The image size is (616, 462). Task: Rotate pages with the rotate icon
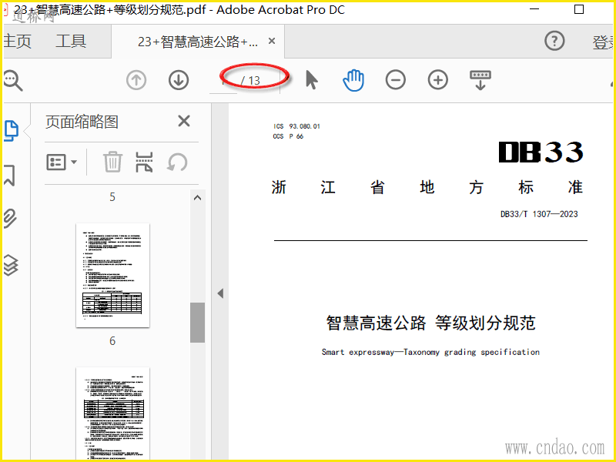(177, 162)
